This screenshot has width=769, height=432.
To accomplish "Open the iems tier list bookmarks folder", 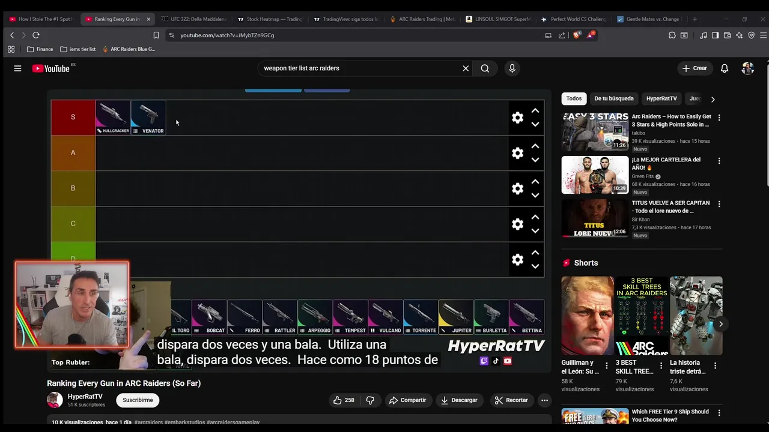I will (x=78, y=49).
